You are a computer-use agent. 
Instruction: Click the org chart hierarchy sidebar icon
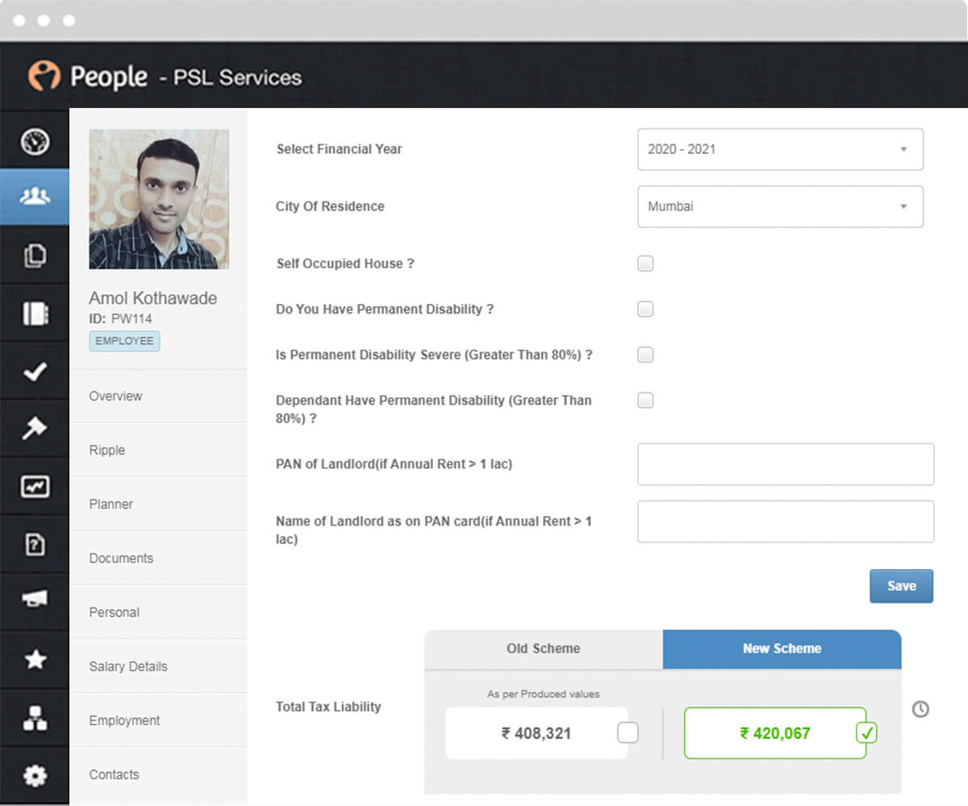pyautogui.click(x=35, y=717)
